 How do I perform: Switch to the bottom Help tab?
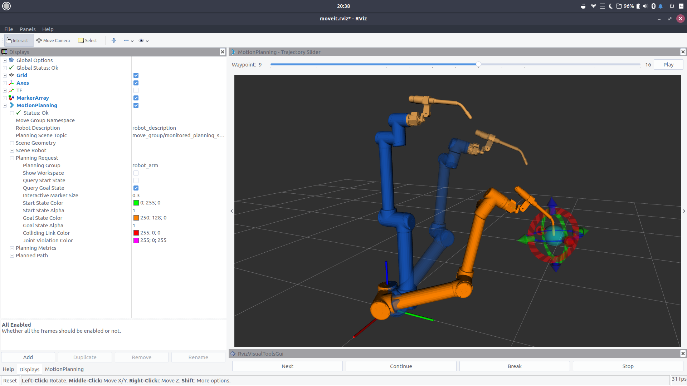click(8, 369)
